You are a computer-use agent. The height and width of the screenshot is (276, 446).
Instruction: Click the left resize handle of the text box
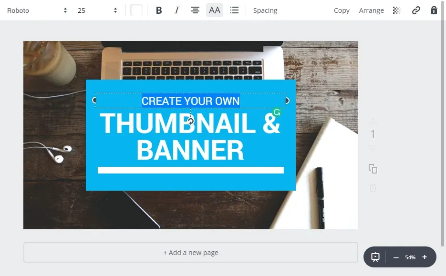click(94, 100)
